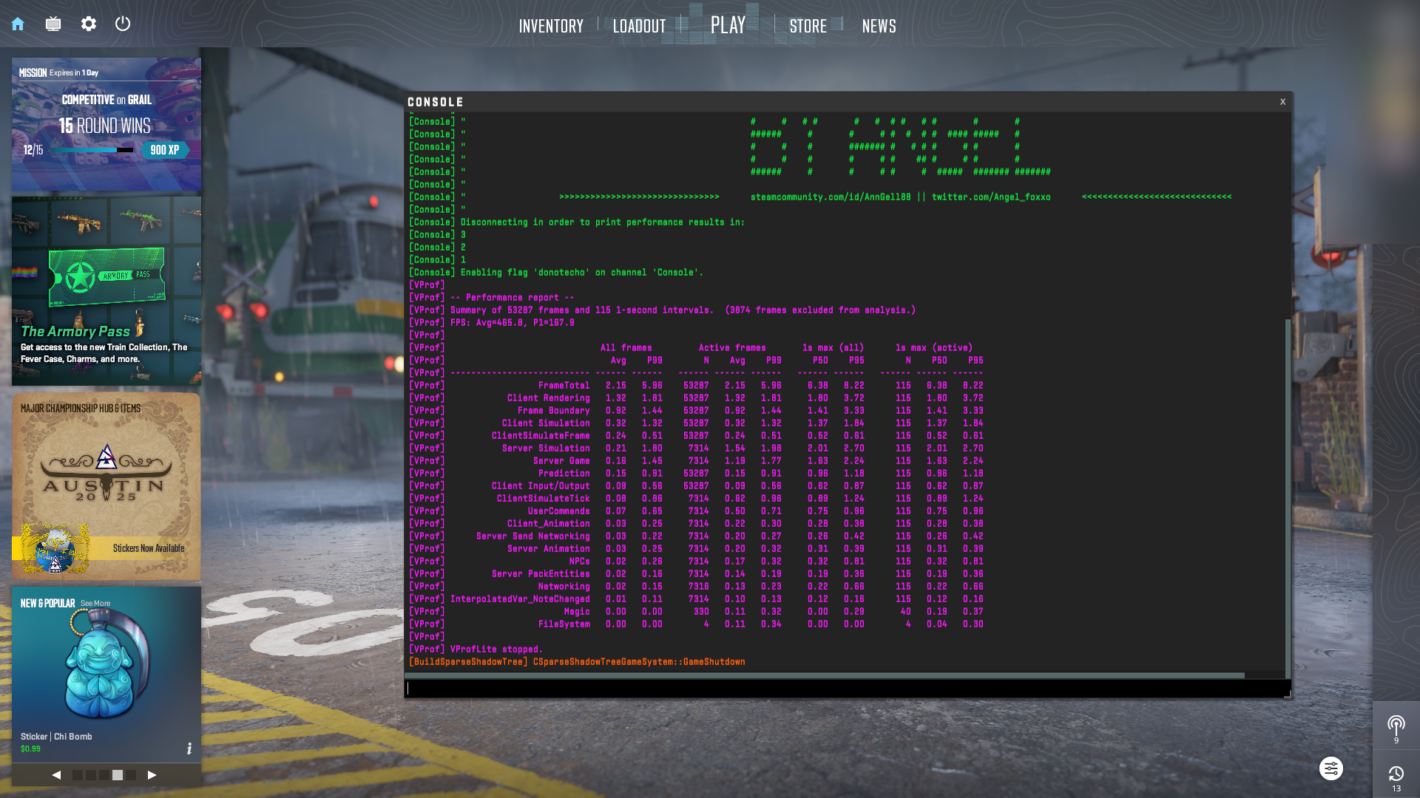Select the third carousel page square
The image size is (1420, 798).
click(x=104, y=775)
